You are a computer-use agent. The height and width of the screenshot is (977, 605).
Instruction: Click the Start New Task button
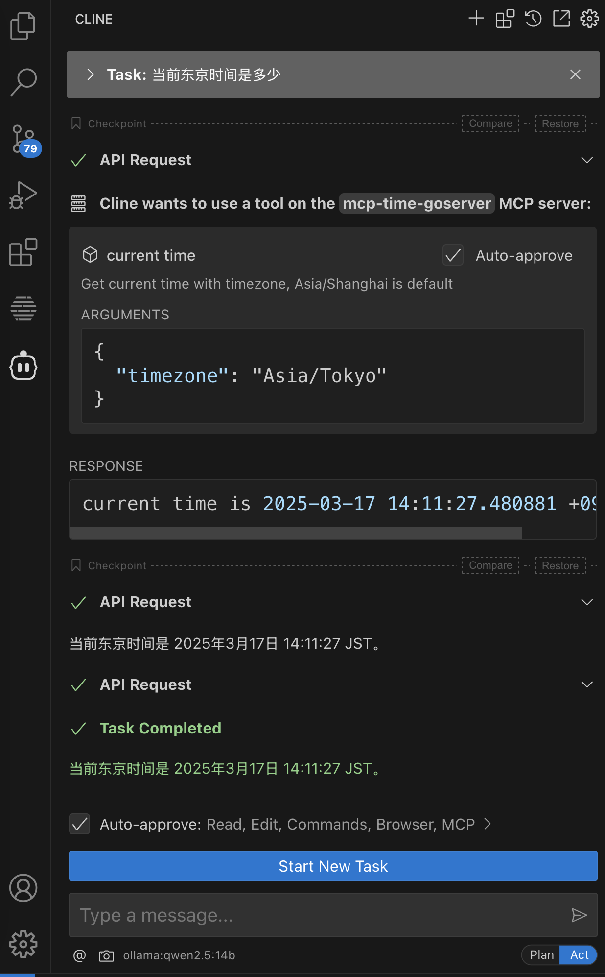click(333, 866)
